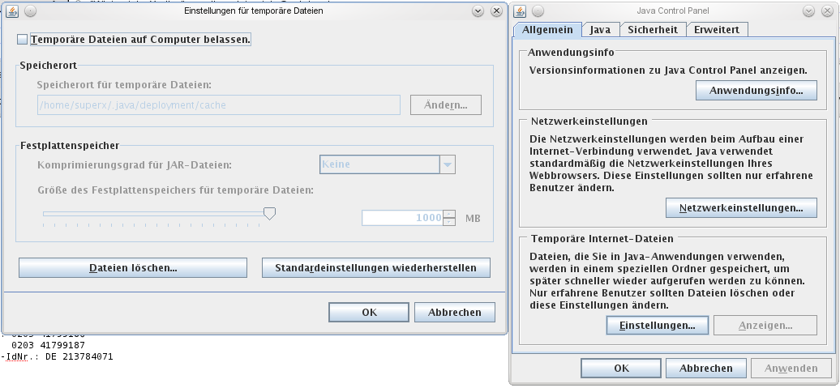Decrease disk space value with spinner down arrow
This screenshot has height=388, width=840.
click(x=449, y=222)
